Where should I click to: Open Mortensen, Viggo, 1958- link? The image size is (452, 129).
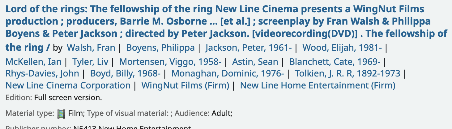[170, 62]
